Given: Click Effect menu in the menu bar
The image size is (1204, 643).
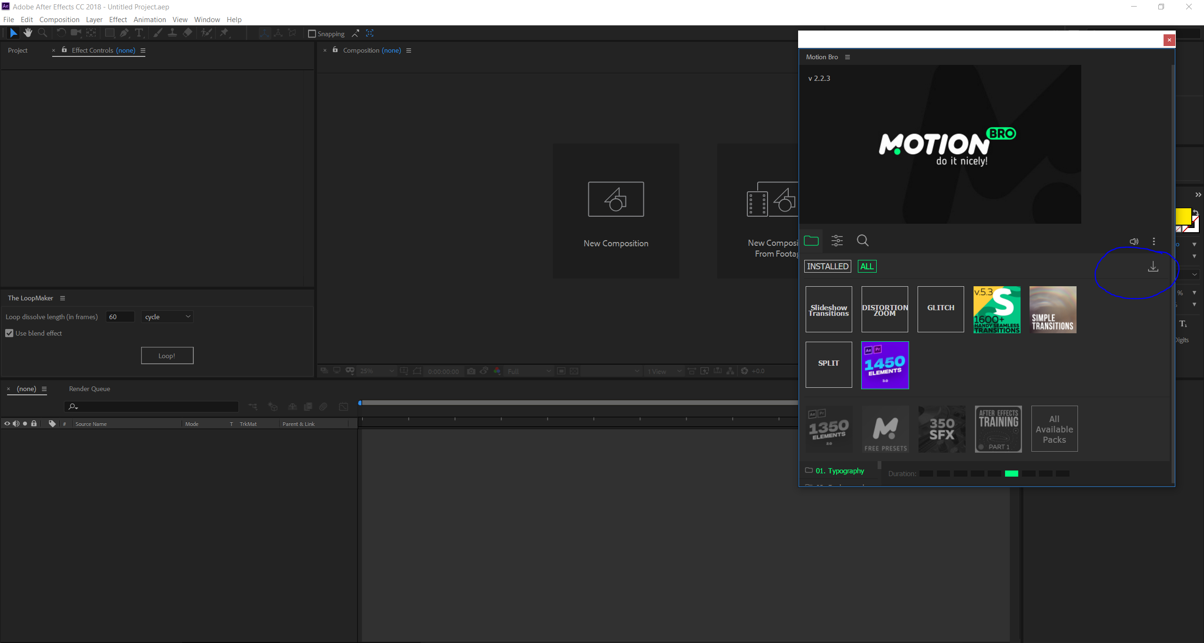Looking at the screenshot, I should tap(117, 19).
